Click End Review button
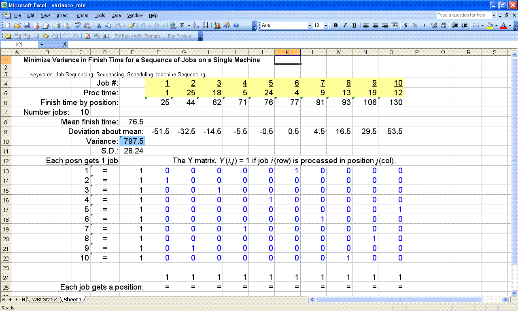 coord(181,36)
